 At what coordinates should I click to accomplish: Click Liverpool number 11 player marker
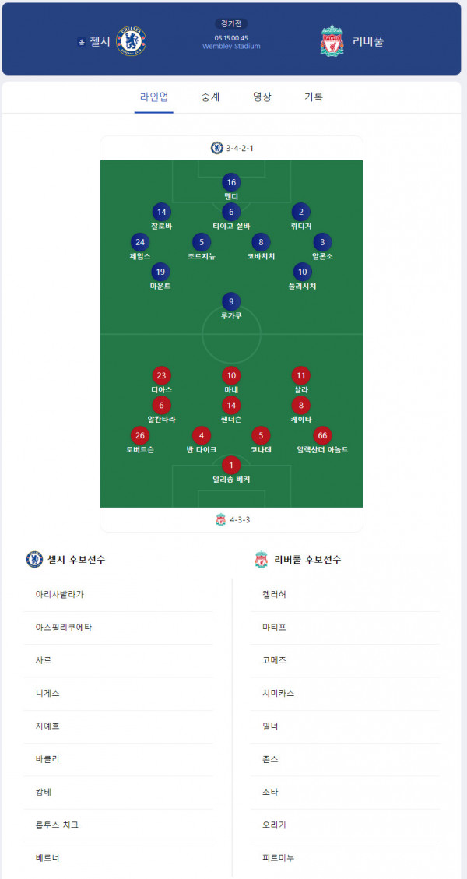(x=301, y=375)
